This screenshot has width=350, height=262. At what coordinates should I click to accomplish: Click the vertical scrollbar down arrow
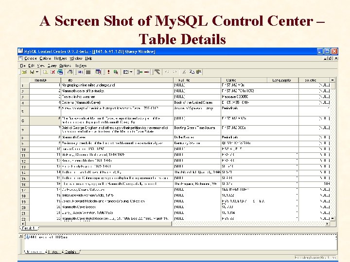332,218
